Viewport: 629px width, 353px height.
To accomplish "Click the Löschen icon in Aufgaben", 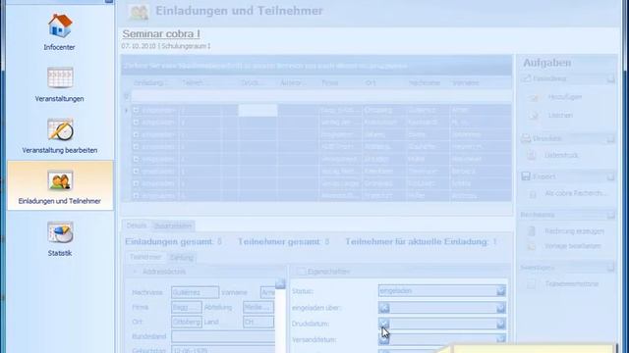I will 534,116.
